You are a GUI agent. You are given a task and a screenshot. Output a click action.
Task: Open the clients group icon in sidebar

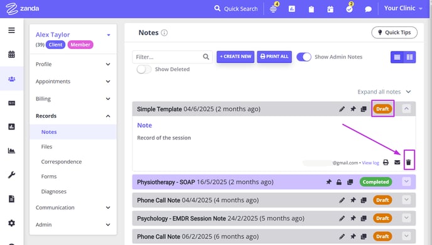(11, 79)
